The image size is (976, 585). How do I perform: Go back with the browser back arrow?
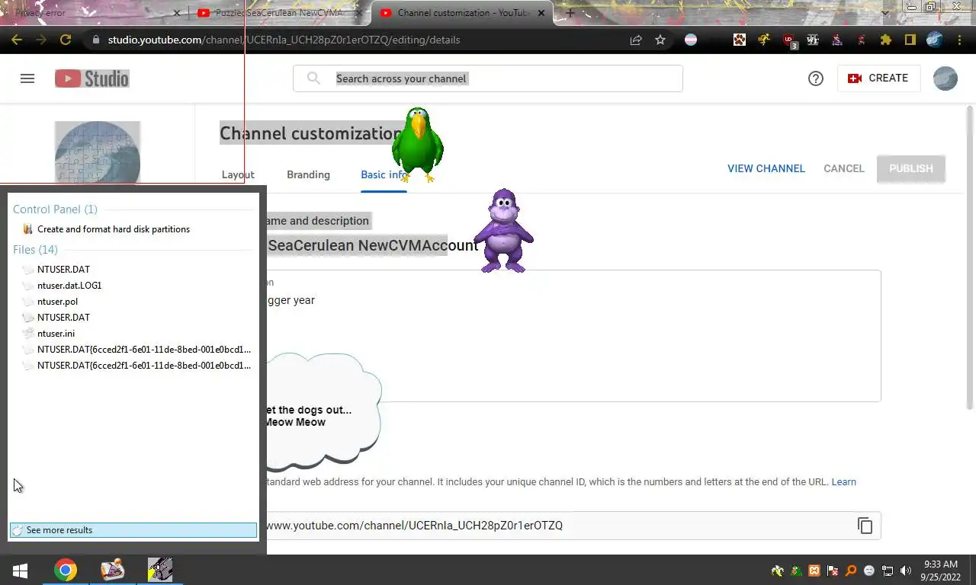click(x=17, y=40)
